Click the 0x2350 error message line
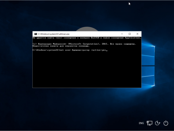 [x=87, y=38]
